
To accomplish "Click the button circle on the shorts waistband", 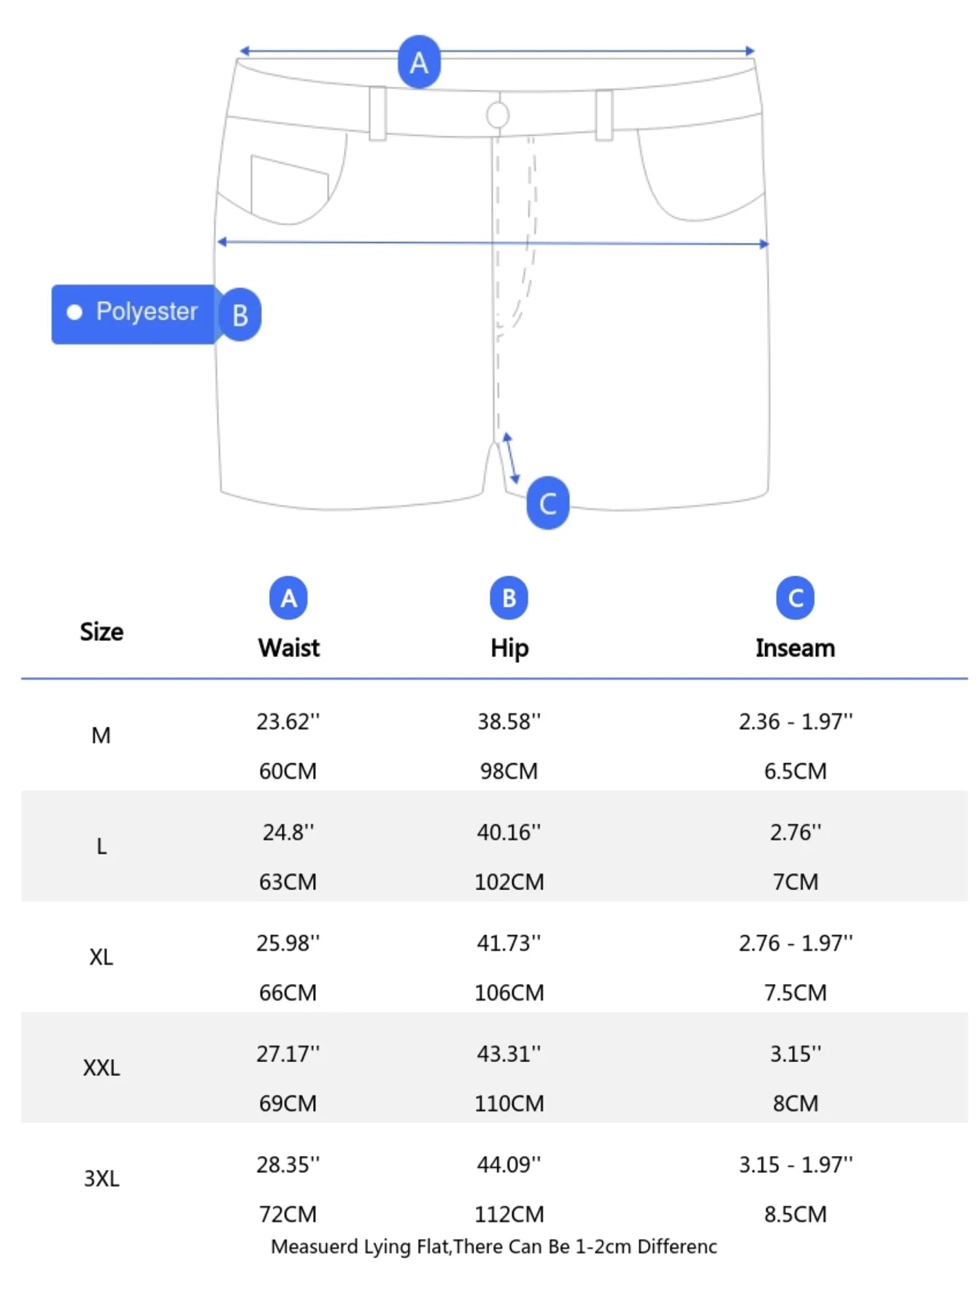I will click(498, 115).
